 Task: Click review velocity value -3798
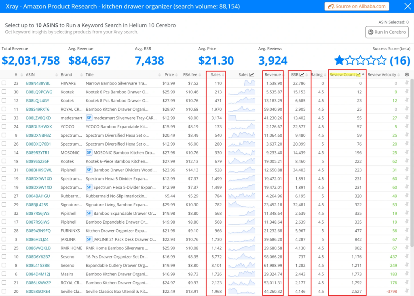[391, 291]
